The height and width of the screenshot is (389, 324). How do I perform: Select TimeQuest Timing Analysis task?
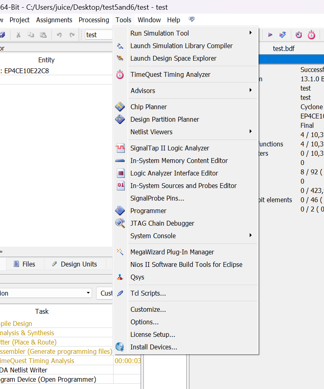(x=37, y=361)
